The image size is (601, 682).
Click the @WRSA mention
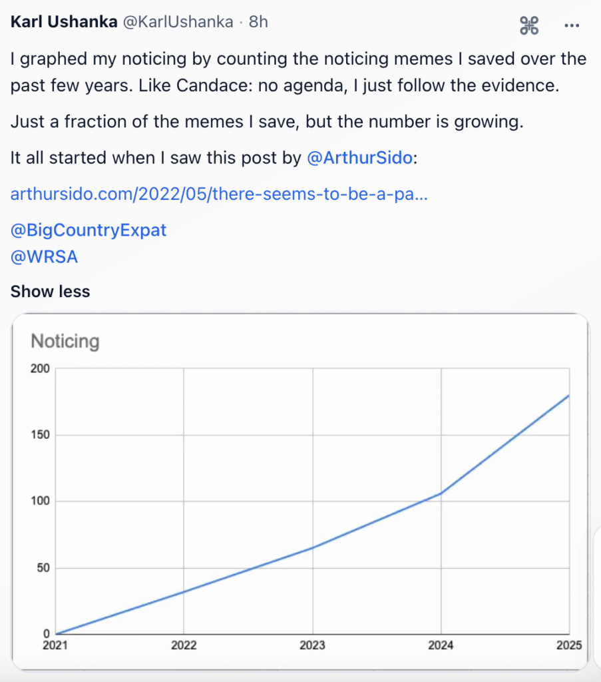click(x=44, y=257)
